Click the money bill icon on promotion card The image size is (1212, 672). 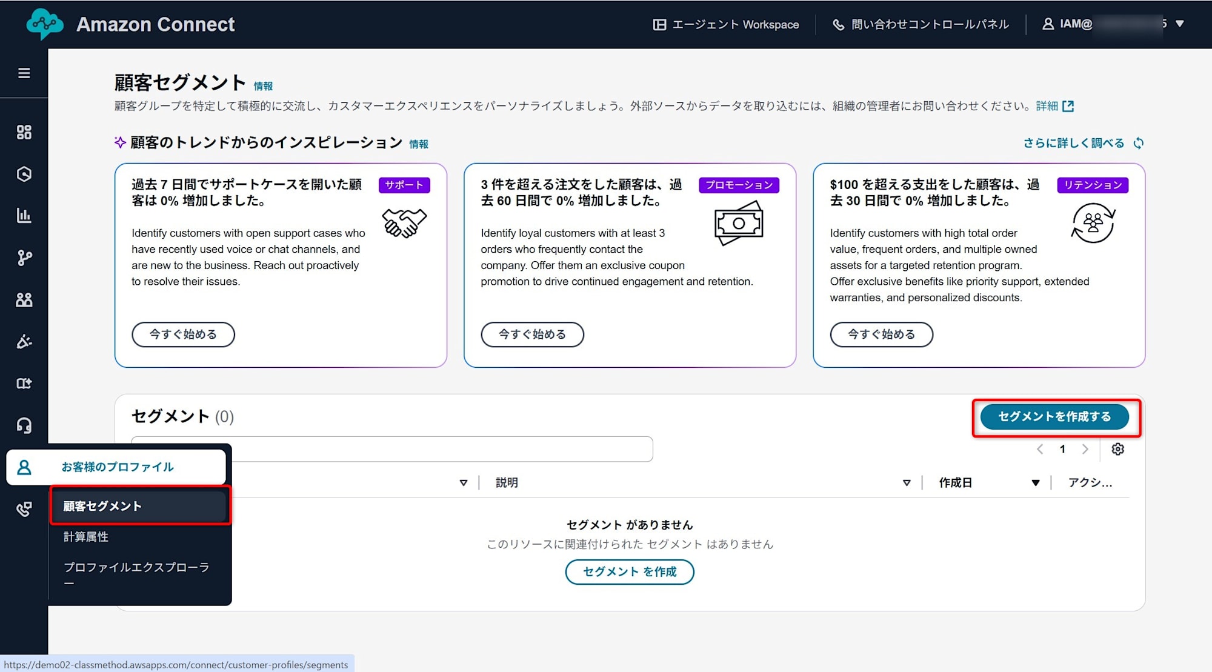click(x=739, y=223)
